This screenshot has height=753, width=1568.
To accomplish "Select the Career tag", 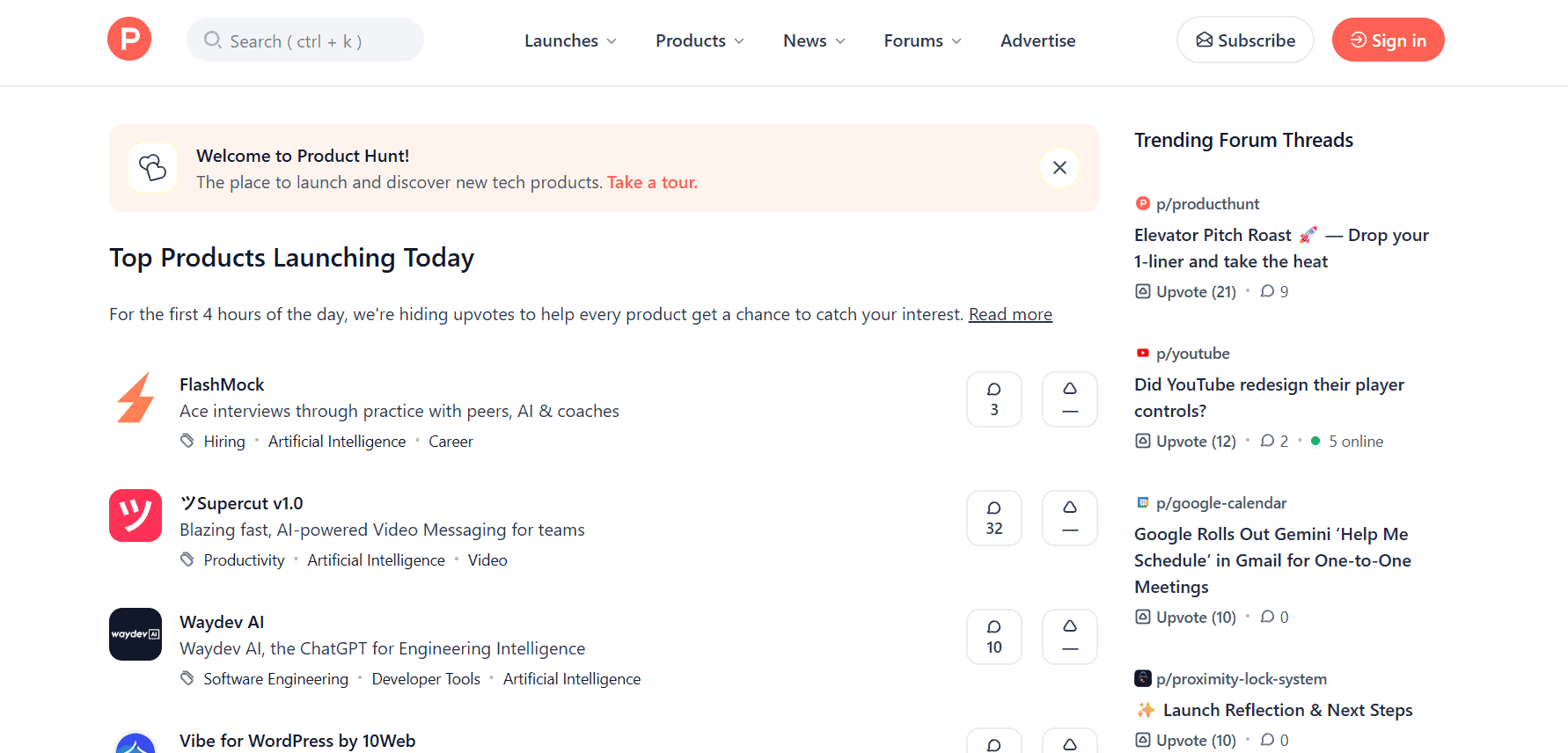I will tap(451, 442).
